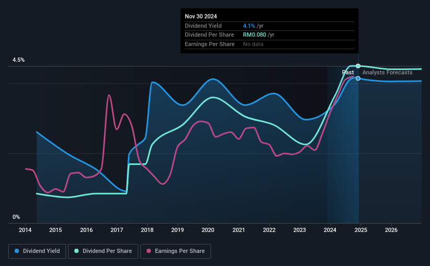Click the RM0.080 dividend per share value

pyautogui.click(x=255, y=35)
